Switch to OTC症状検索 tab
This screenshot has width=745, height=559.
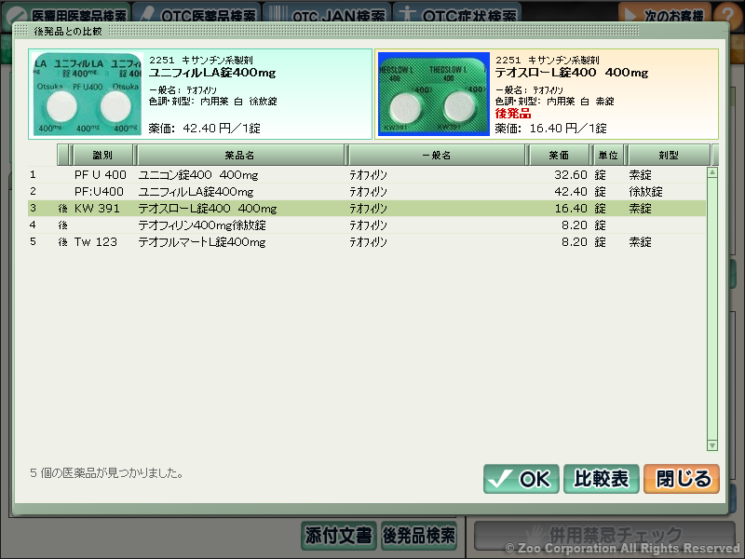[x=457, y=14]
